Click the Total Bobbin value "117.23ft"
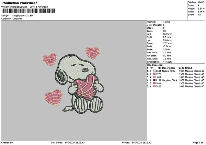 click(x=167, y=62)
